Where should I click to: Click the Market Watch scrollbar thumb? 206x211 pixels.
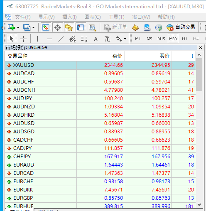coord(199,74)
